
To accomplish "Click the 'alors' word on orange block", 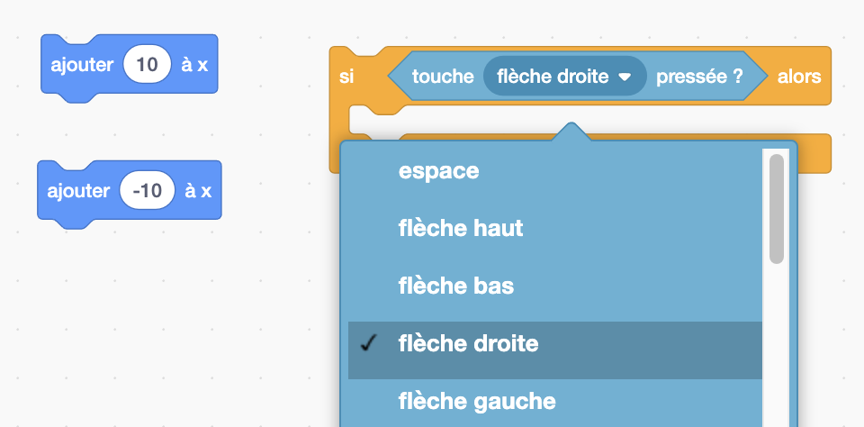I will (799, 77).
